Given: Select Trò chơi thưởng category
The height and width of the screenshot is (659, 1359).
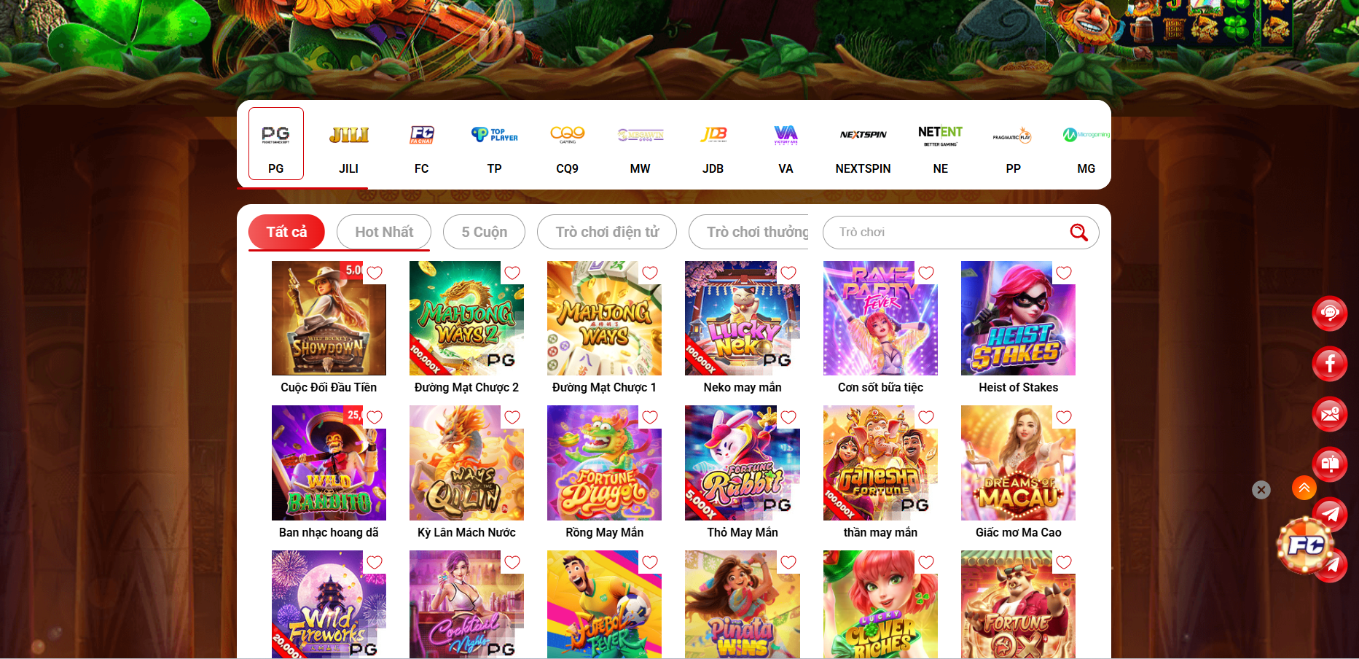Looking at the screenshot, I should click(x=749, y=232).
